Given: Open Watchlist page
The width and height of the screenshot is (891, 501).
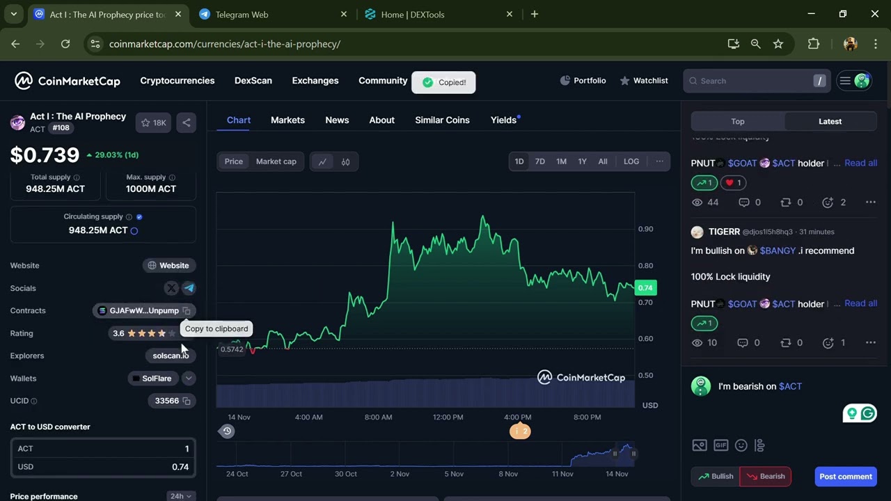Looking at the screenshot, I should pyautogui.click(x=644, y=81).
